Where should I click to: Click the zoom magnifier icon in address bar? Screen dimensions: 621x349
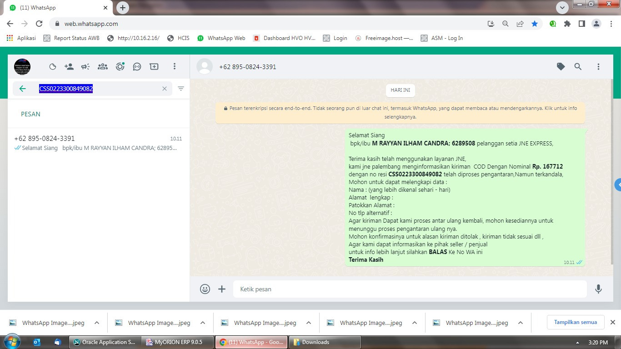click(506, 24)
